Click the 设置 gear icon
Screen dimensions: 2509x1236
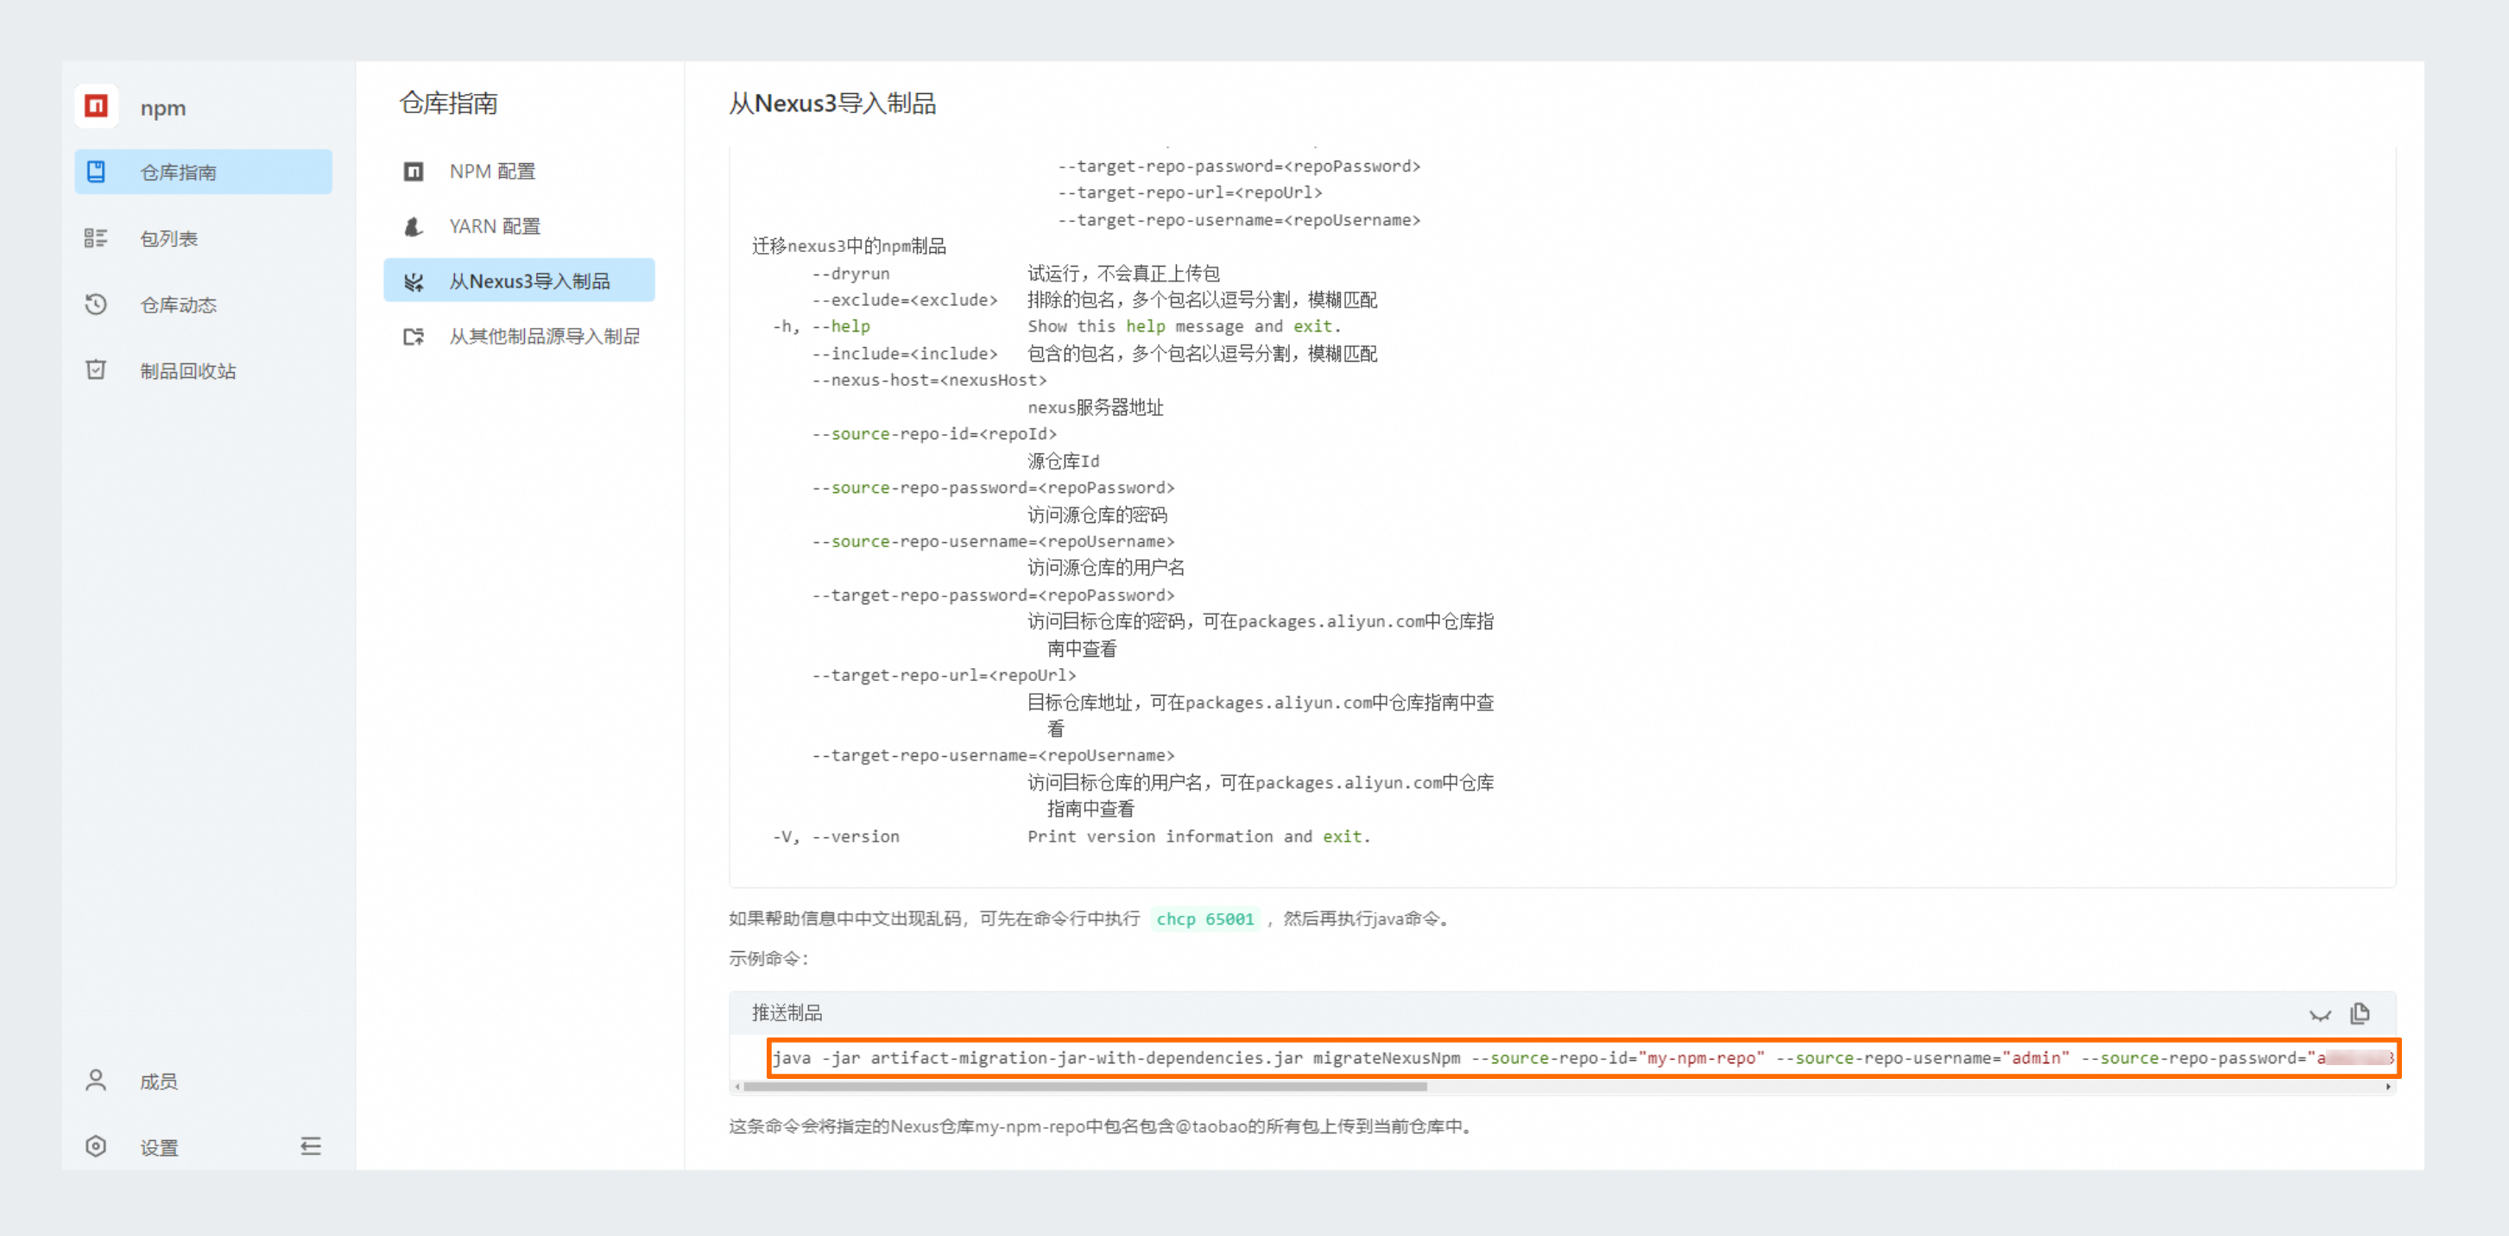(x=96, y=1146)
